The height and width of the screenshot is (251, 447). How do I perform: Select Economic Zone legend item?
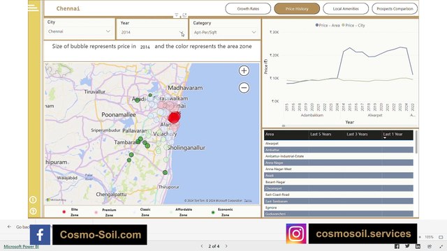coord(222,212)
